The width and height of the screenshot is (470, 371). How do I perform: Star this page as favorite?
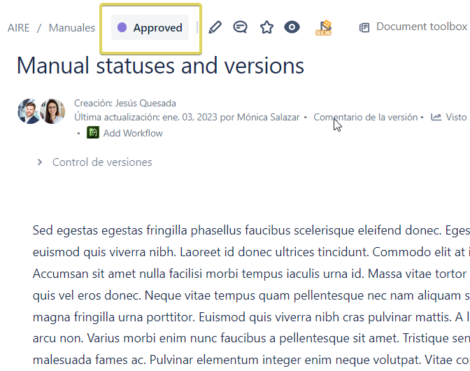click(x=266, y=27)
